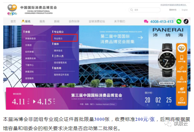Image resolution: width=194 pixels, height=132 pixels.
Task: Open the TikTok/Douyin icon
Action: (x=186, y=21)
